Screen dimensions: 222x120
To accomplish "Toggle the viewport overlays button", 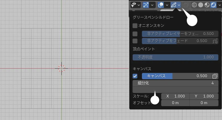I will 161,5.
